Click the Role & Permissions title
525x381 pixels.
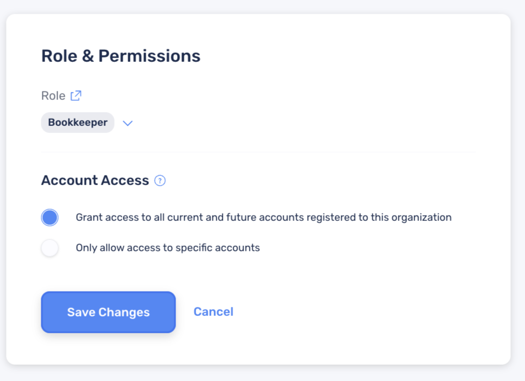tap(121, 56)
